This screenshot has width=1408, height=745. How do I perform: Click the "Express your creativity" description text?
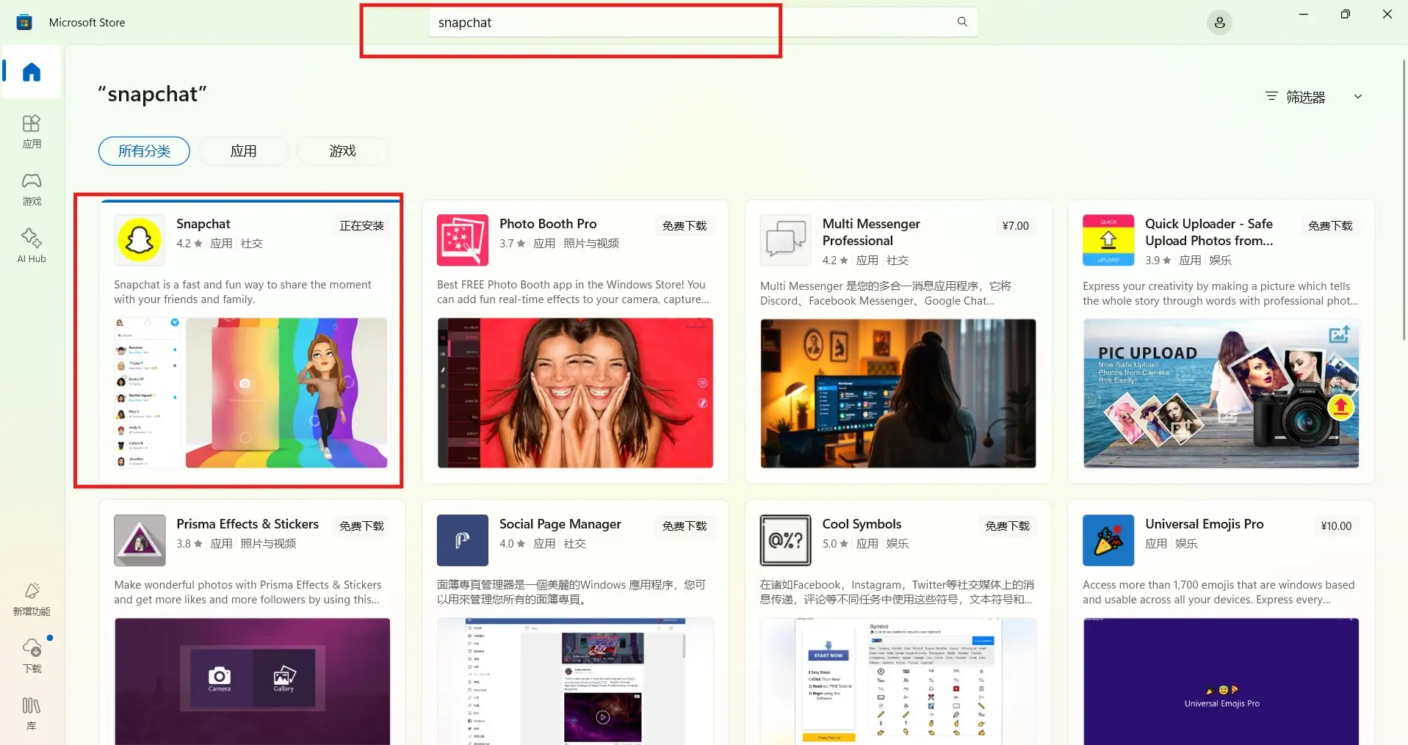point(1220,294)
